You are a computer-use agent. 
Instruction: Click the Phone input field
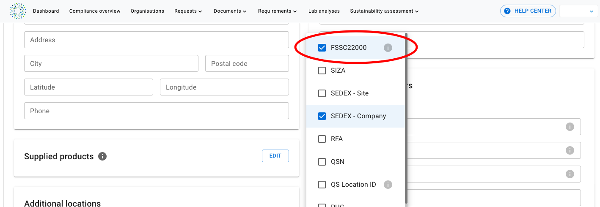coord(157,111)
